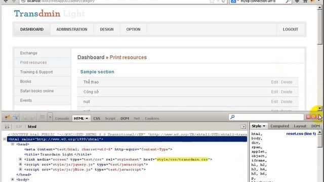
Task: Click the page vertical scrollbar thumb
Action: click(319, 27)
